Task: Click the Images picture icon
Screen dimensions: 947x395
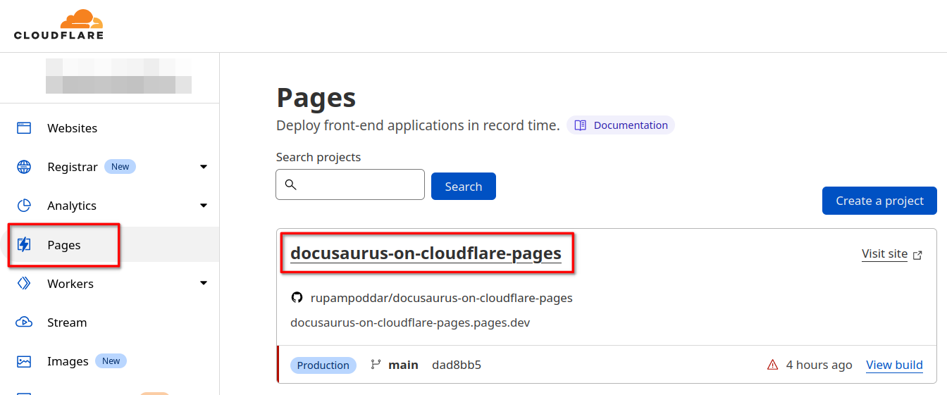Action: coord(24,361)
